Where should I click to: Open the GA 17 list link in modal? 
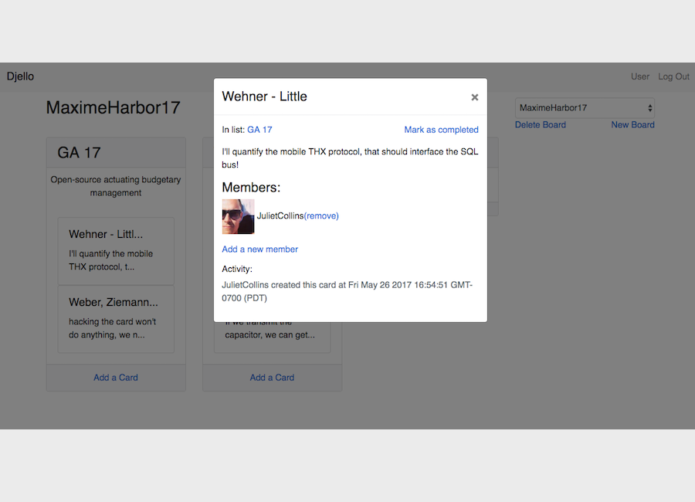pos(259,130)
